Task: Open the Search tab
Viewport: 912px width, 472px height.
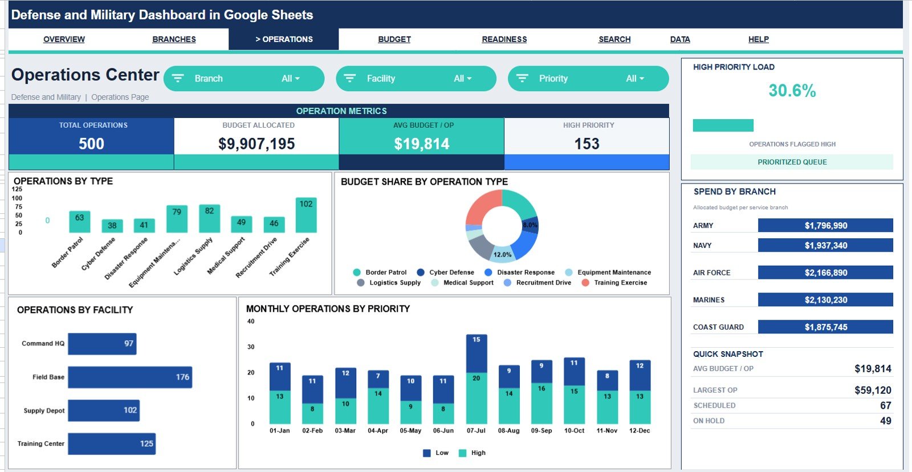Action: pos(614,39)
